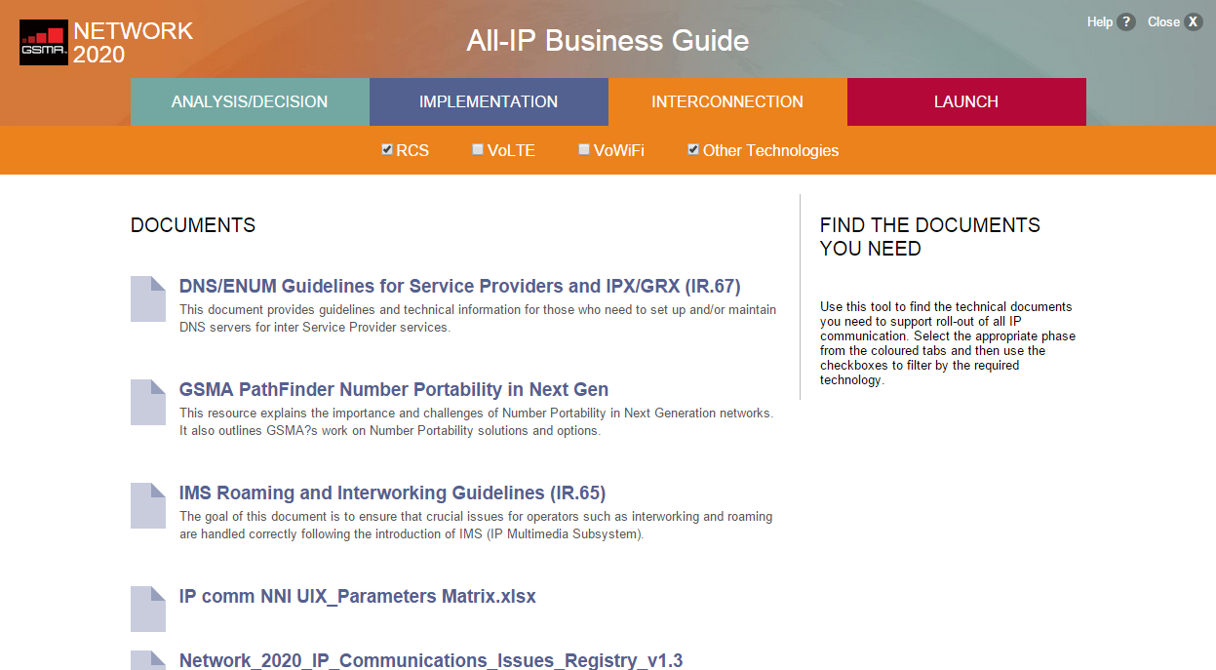
Task: Click the Close text label
Action: point(1163,21)
